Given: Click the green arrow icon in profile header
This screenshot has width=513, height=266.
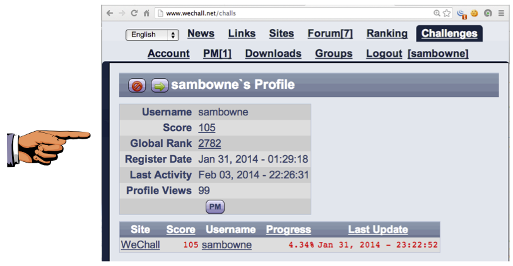Looking at the screenshot, I should click(160, 86).
